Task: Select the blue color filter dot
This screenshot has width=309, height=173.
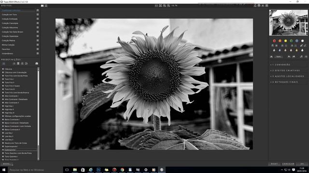Action: point(297,41)
